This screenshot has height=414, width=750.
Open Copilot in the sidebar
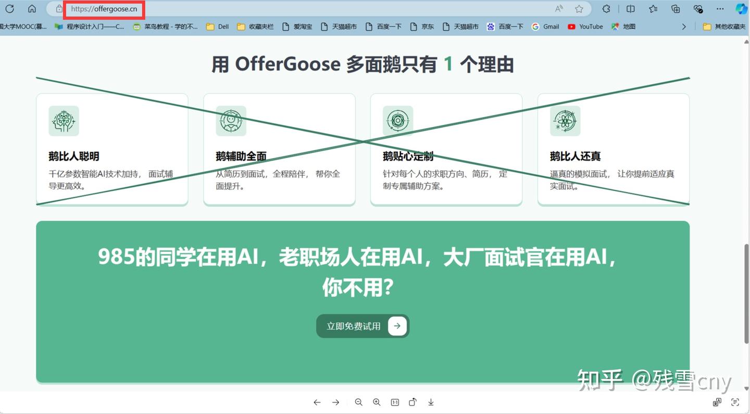pyautogui.click(x=741, y=9)
